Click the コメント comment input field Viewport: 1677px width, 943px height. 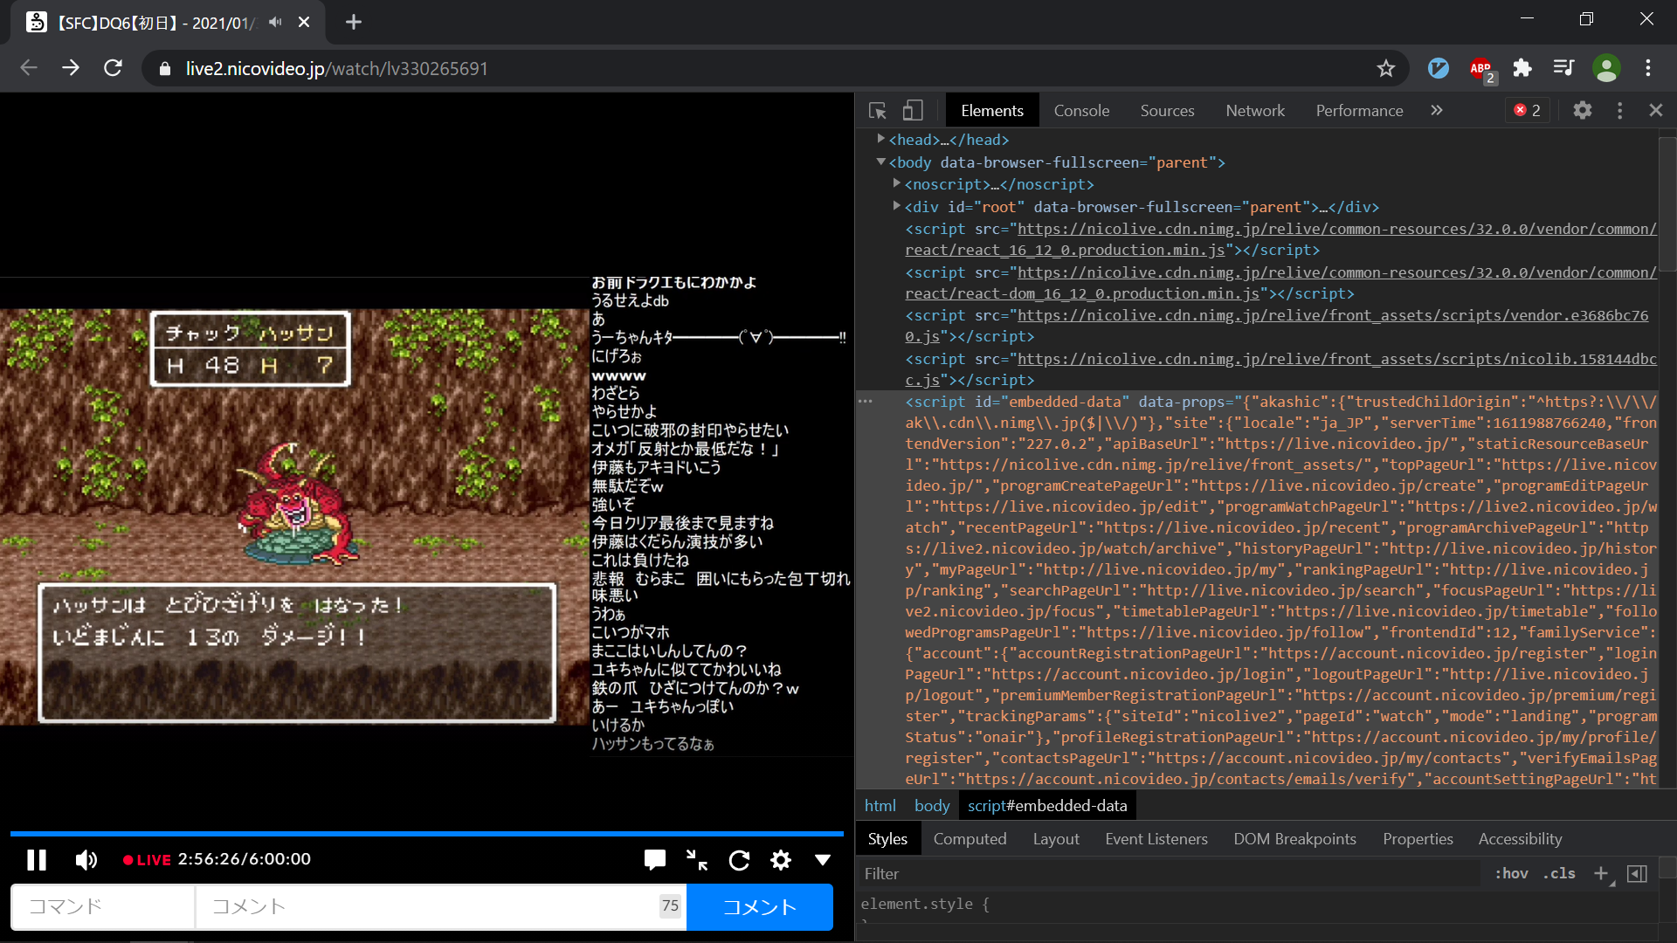click(441, 906)
